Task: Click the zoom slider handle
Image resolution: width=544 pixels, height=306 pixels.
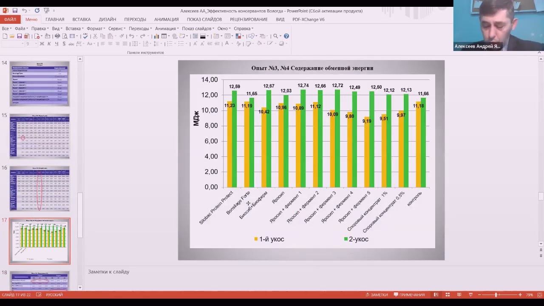Action: 496,295
